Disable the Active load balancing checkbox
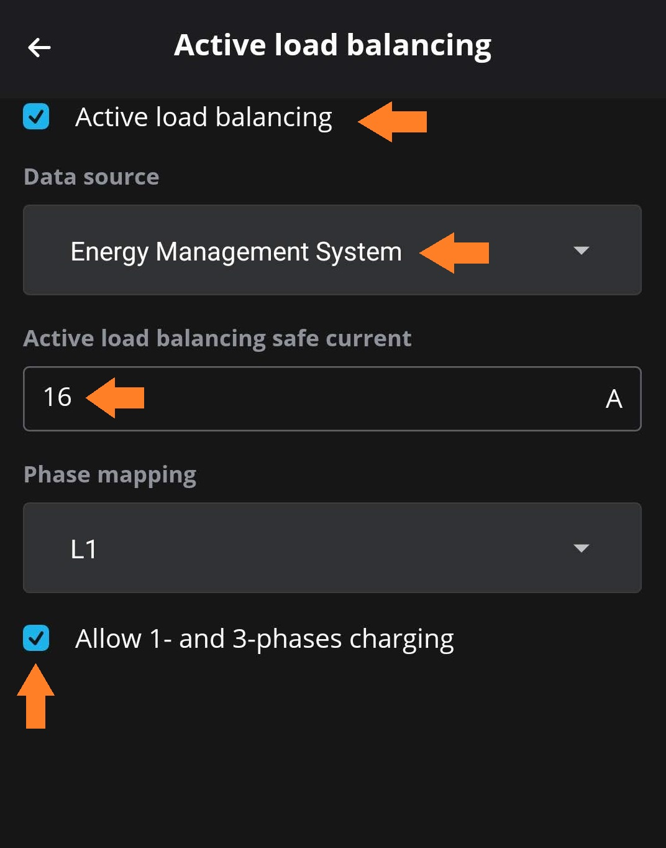The height and width of the screenshot is (848, 666). [x=36, y=116]
